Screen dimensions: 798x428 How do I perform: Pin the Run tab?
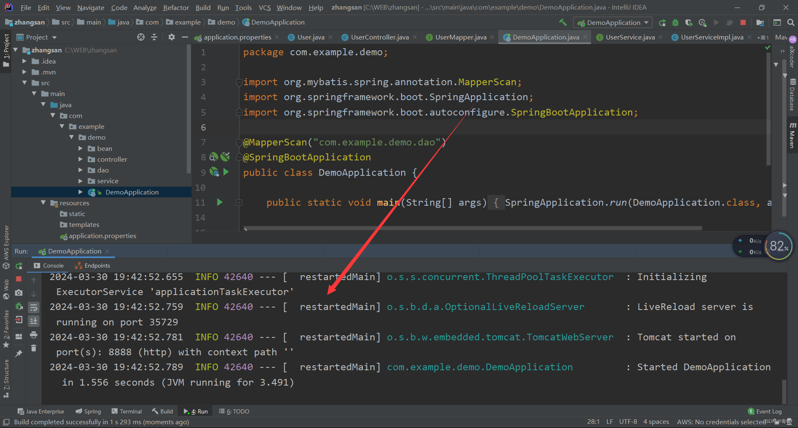(19, 353)
